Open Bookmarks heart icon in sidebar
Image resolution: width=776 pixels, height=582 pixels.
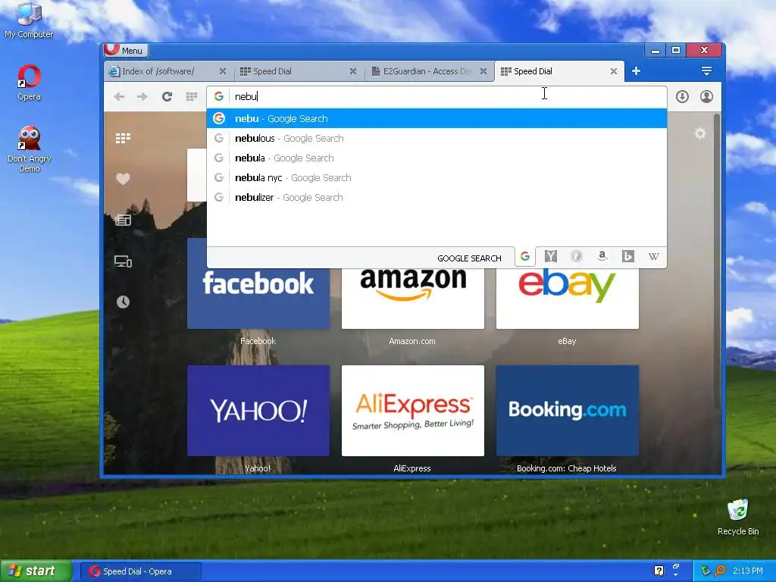coord(123,179)
